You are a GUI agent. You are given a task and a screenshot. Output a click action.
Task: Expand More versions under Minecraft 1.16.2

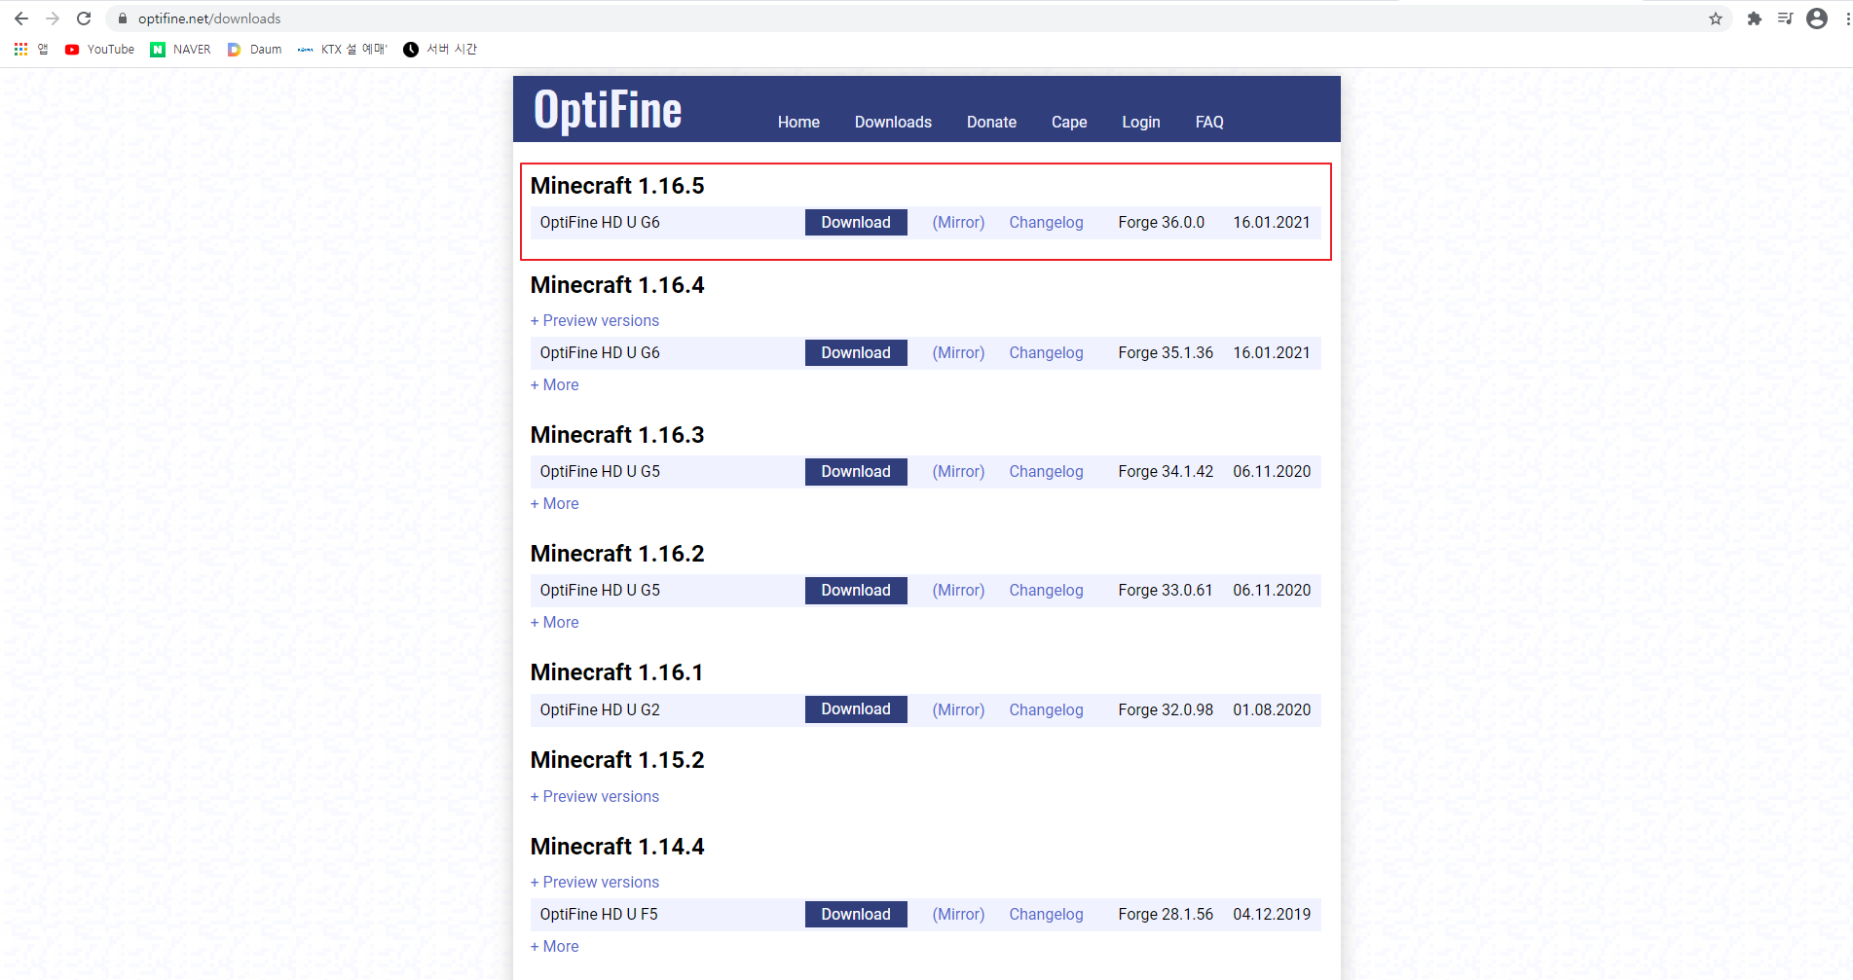(555, 622)
